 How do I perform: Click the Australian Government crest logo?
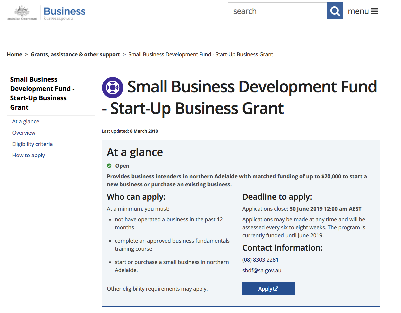coord(22,13)
